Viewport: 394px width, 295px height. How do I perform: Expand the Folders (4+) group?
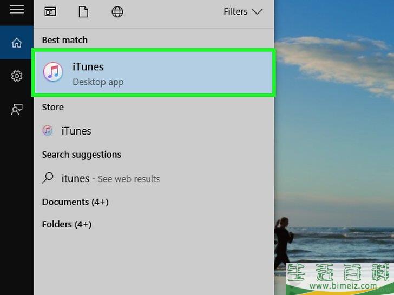pyautogui.click(x=67, y=224)
